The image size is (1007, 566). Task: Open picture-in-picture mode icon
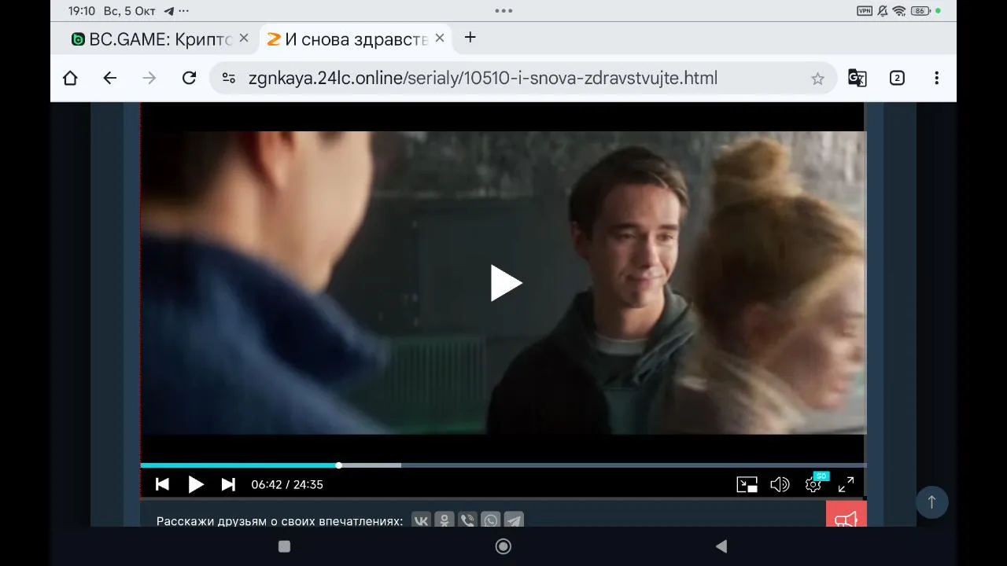(x=747, y=485)
